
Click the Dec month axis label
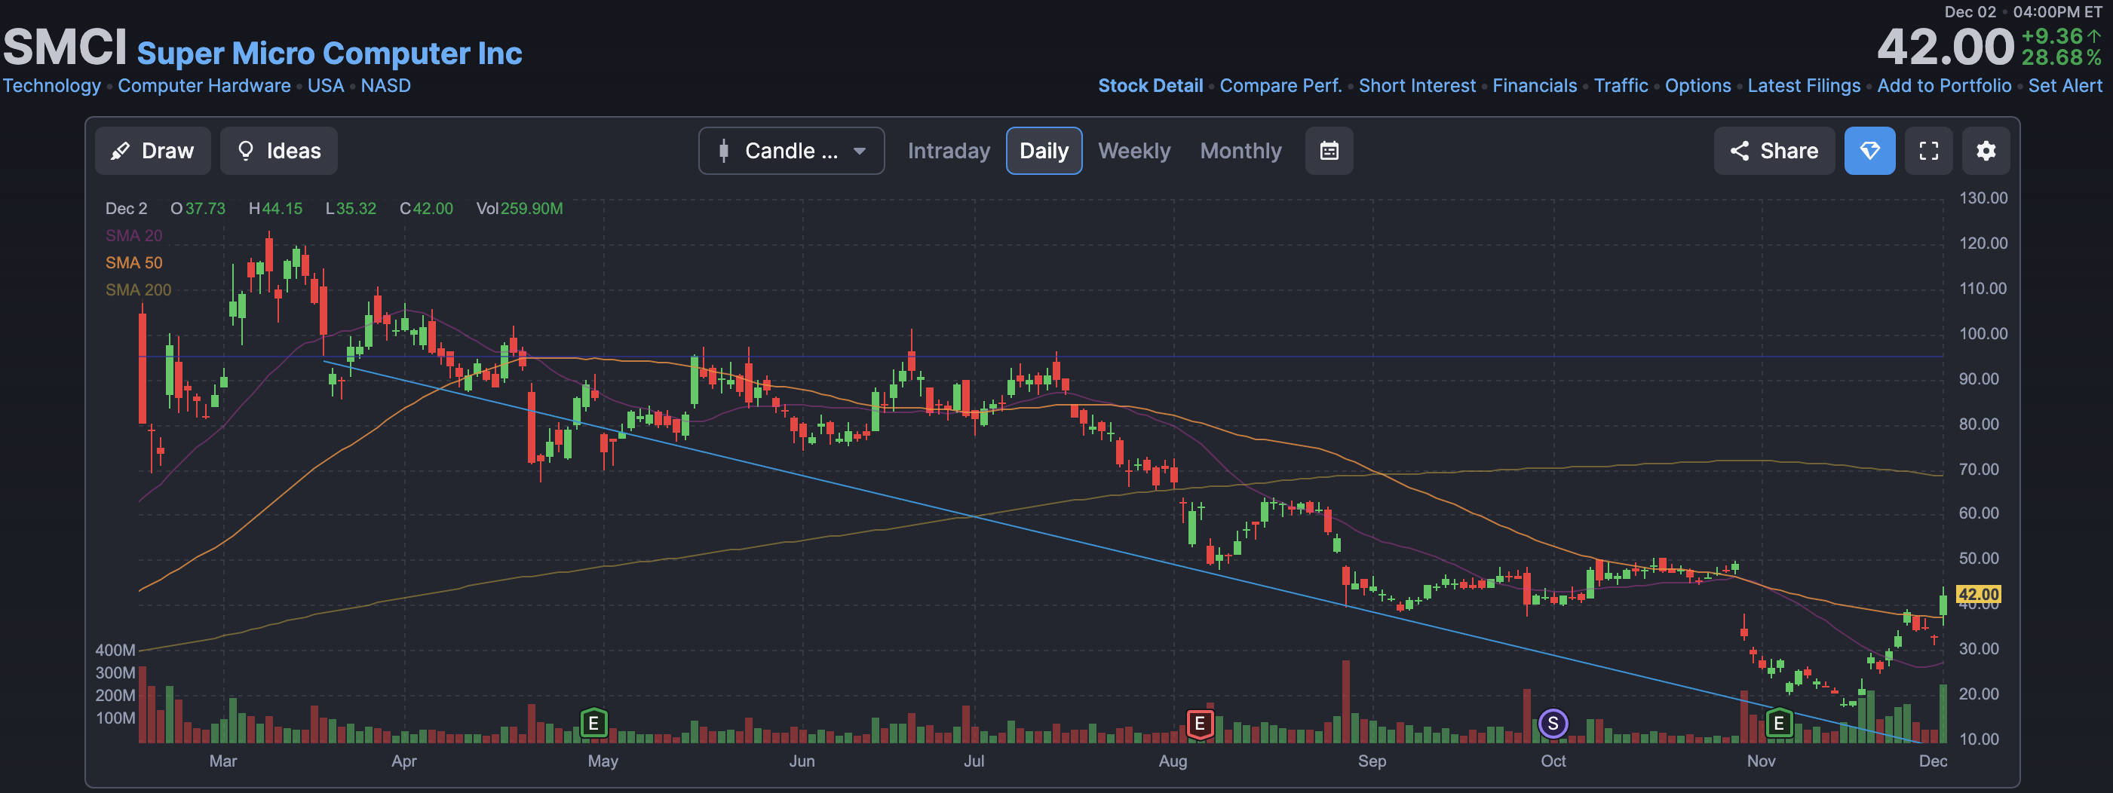pyautogui.click(x=1933, y=760)
